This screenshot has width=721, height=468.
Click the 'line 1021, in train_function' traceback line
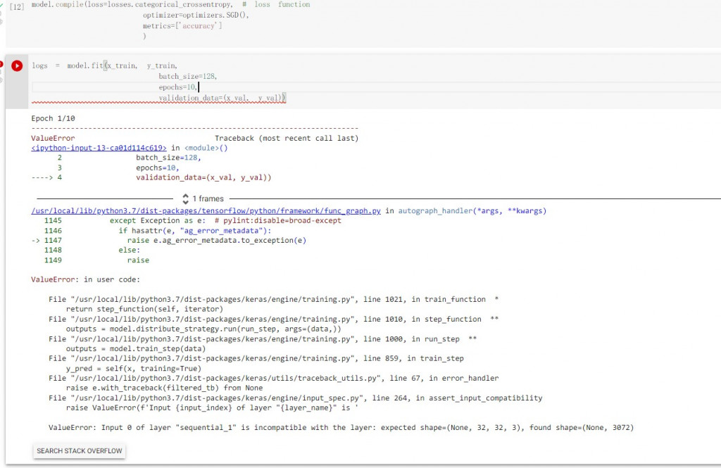pyautogui.click(x=274, y=299)
